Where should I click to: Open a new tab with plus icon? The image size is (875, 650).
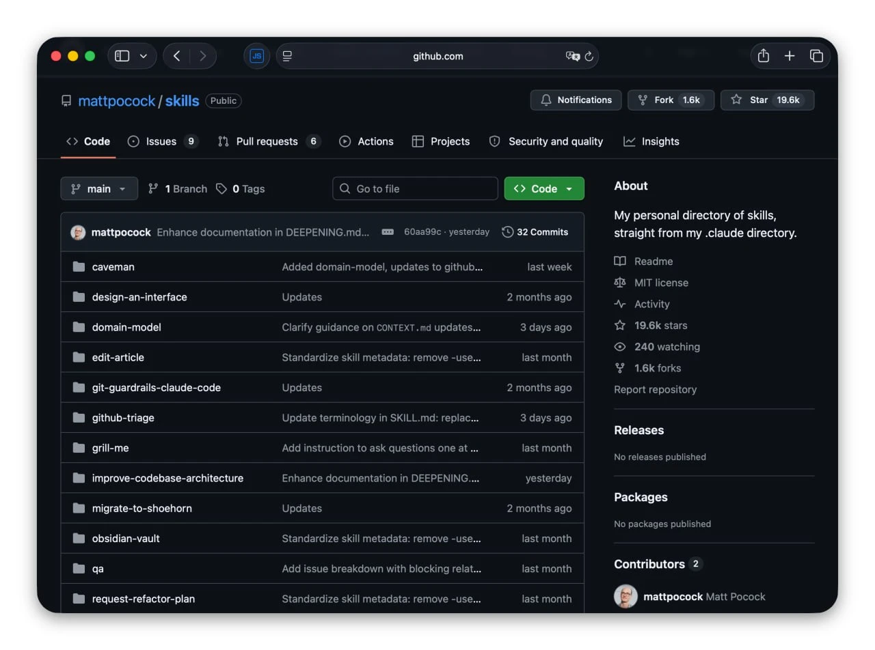point(790,56)
